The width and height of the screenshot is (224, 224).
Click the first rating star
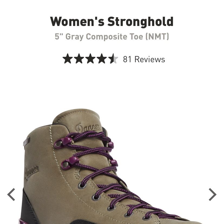68,59
